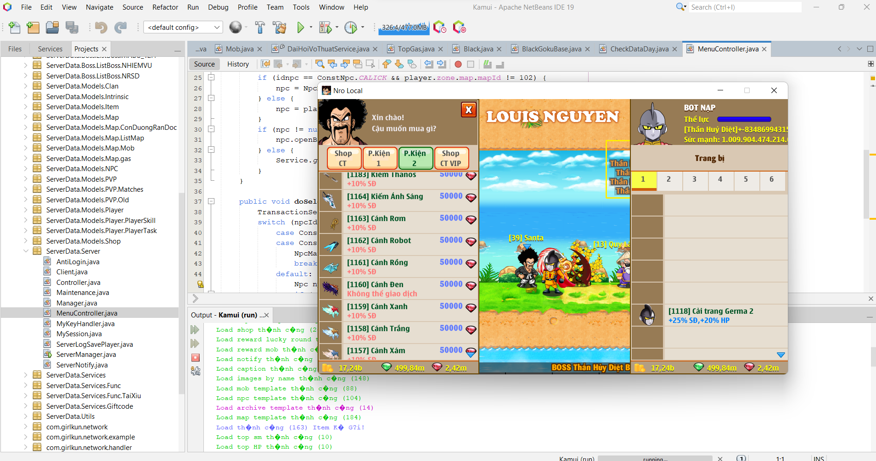The image size is (876, 461).
Task: Collapse the ServerData.Server package node
Action: 26,251
